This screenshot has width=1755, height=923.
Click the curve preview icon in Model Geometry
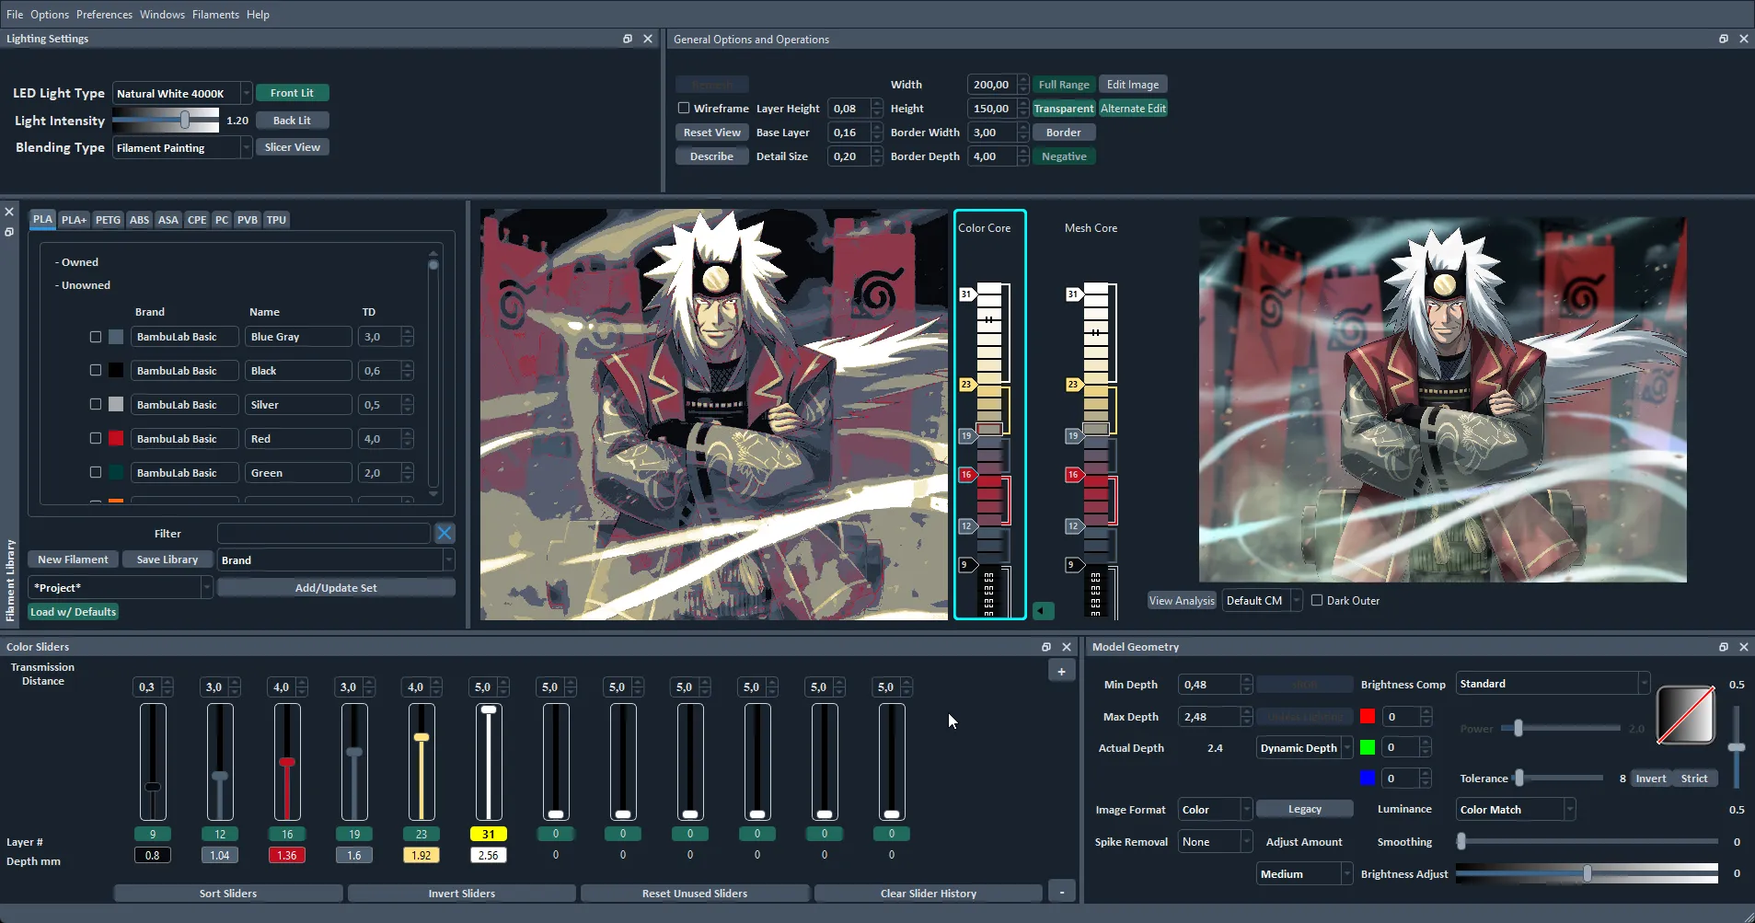tap(1685, 714)
